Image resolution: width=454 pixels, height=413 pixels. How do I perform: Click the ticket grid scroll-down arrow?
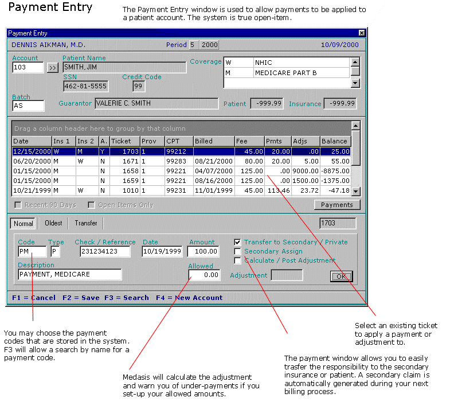[355, 192]
